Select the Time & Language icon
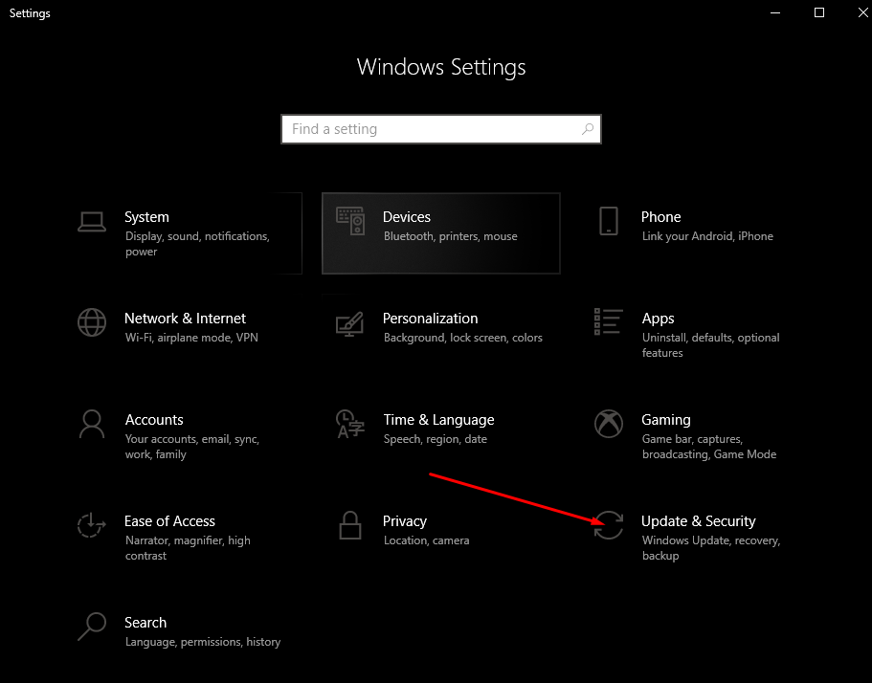 349,424
